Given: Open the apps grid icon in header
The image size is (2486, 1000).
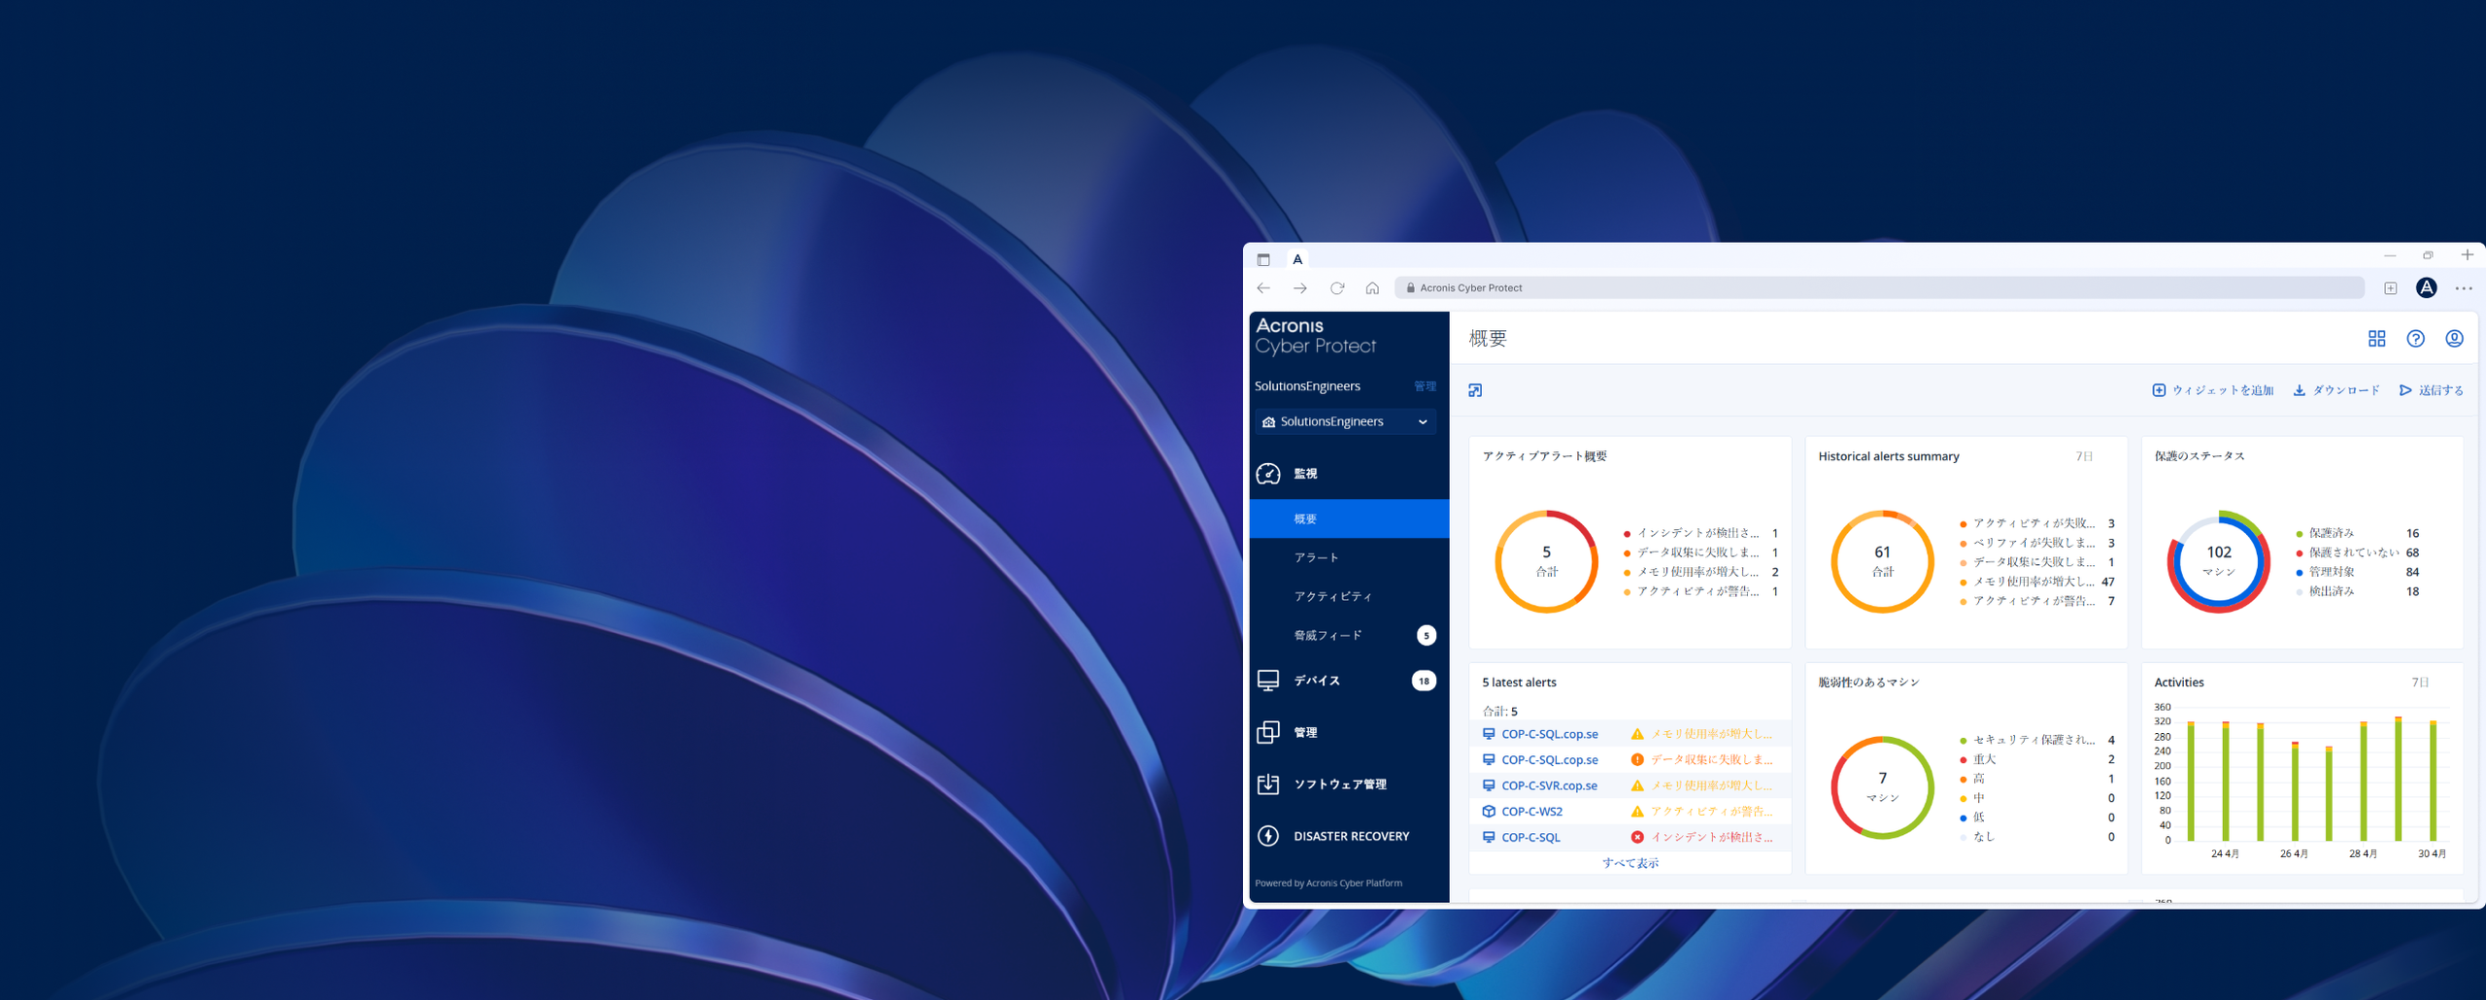Looking at the screenshot, I should click(x=2376, y=339).
